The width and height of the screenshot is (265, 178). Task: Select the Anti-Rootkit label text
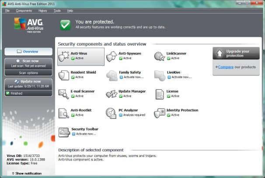[81, 110]
